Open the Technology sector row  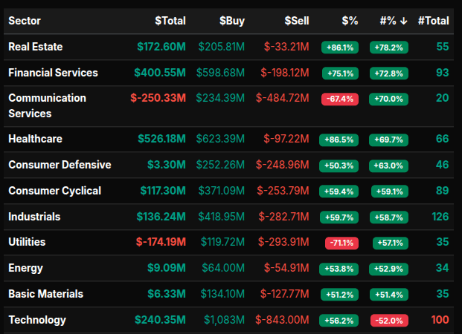click(x=37, y=320)
